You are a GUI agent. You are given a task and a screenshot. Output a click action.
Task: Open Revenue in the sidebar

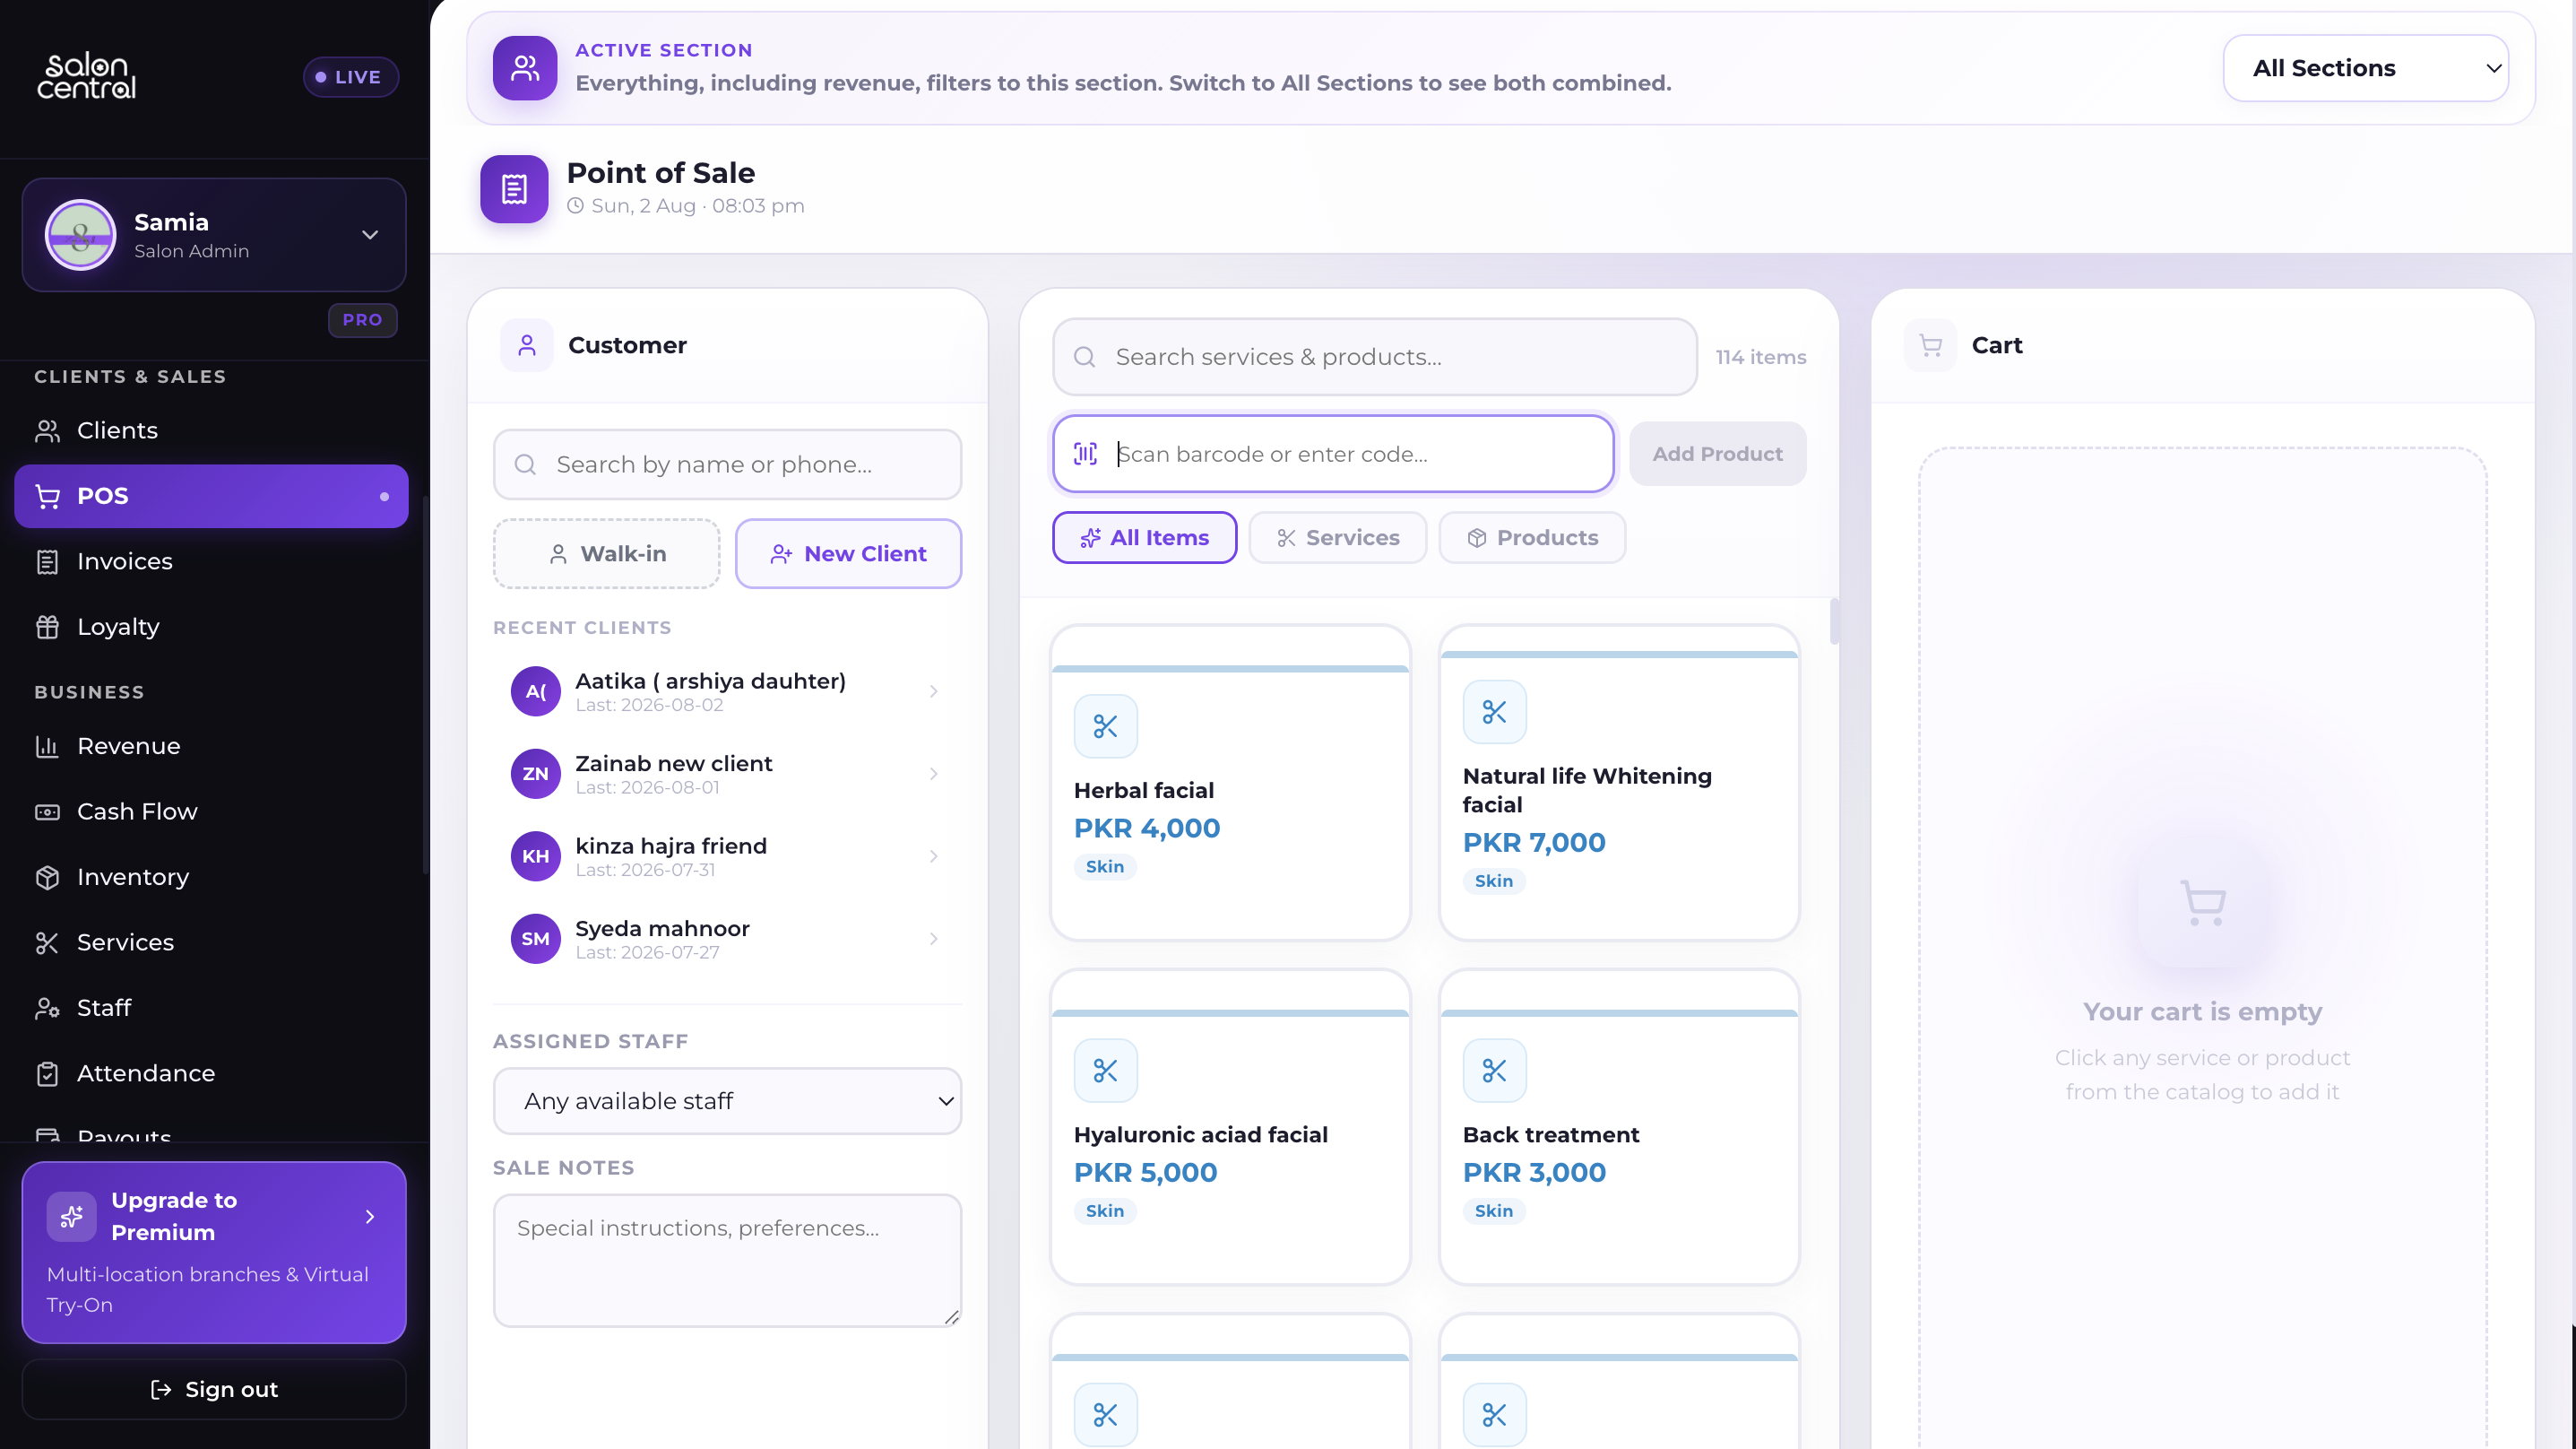[211, 747]
